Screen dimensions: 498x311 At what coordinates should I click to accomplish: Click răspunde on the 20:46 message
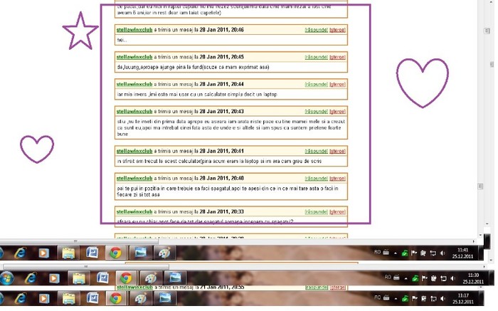(316, 30)
